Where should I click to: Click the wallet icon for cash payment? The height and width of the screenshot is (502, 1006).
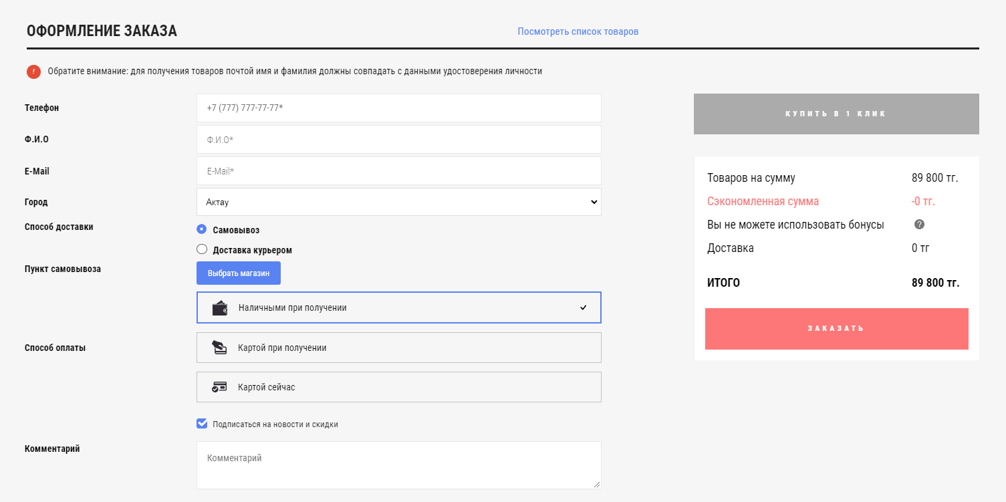pyautogui.click(x=220, y=308)
